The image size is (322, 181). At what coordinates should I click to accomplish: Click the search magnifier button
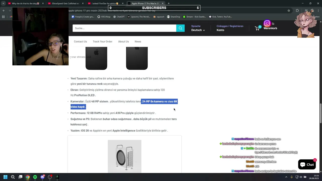[x=180, y=28]
